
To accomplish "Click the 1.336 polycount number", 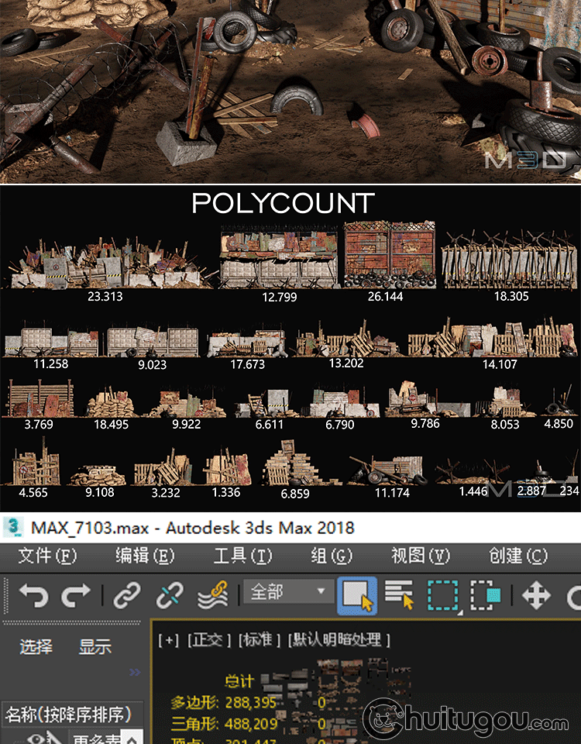I will [225, 492].
